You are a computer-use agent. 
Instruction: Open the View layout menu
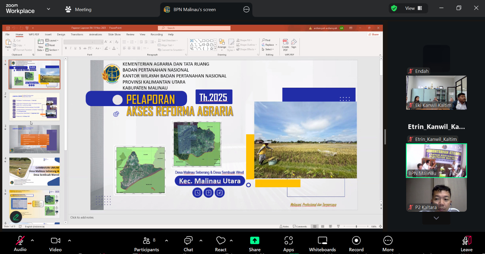413,8
